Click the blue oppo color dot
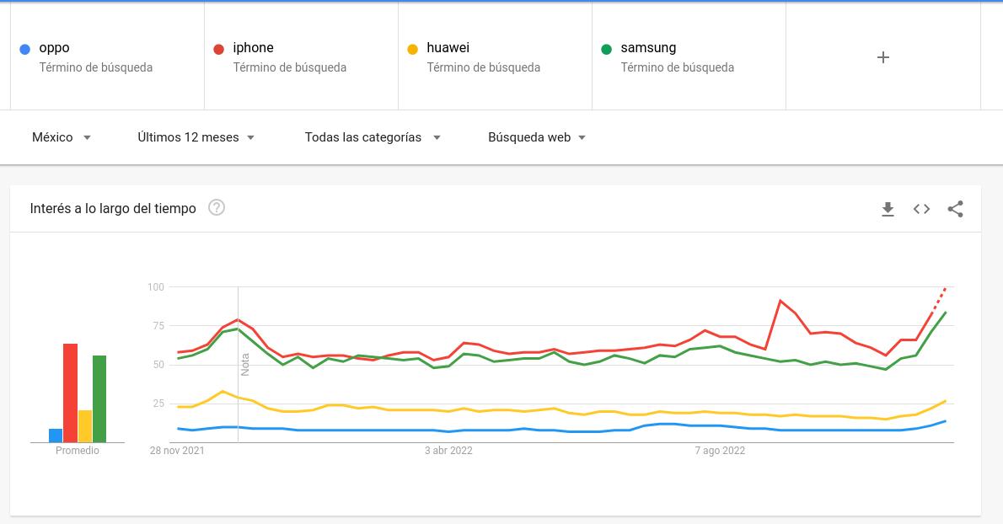Viewport: 1003px width, 524px height. coord(26,47)
